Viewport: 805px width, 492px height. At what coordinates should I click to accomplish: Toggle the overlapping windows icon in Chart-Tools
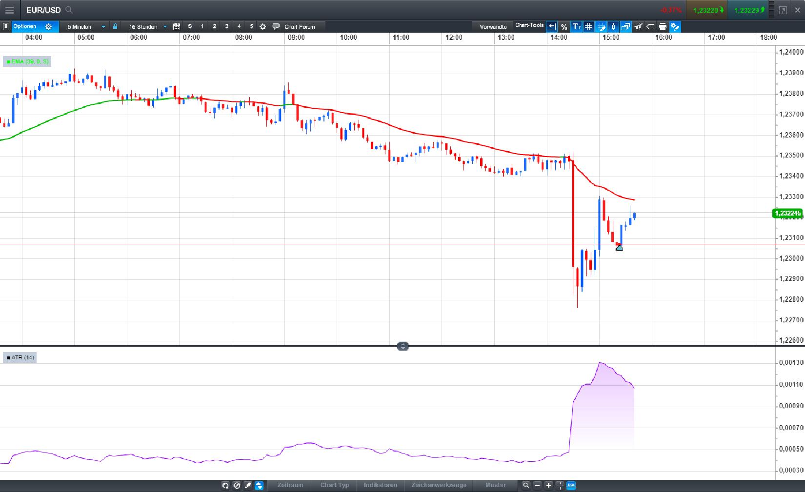pos(626,27)
